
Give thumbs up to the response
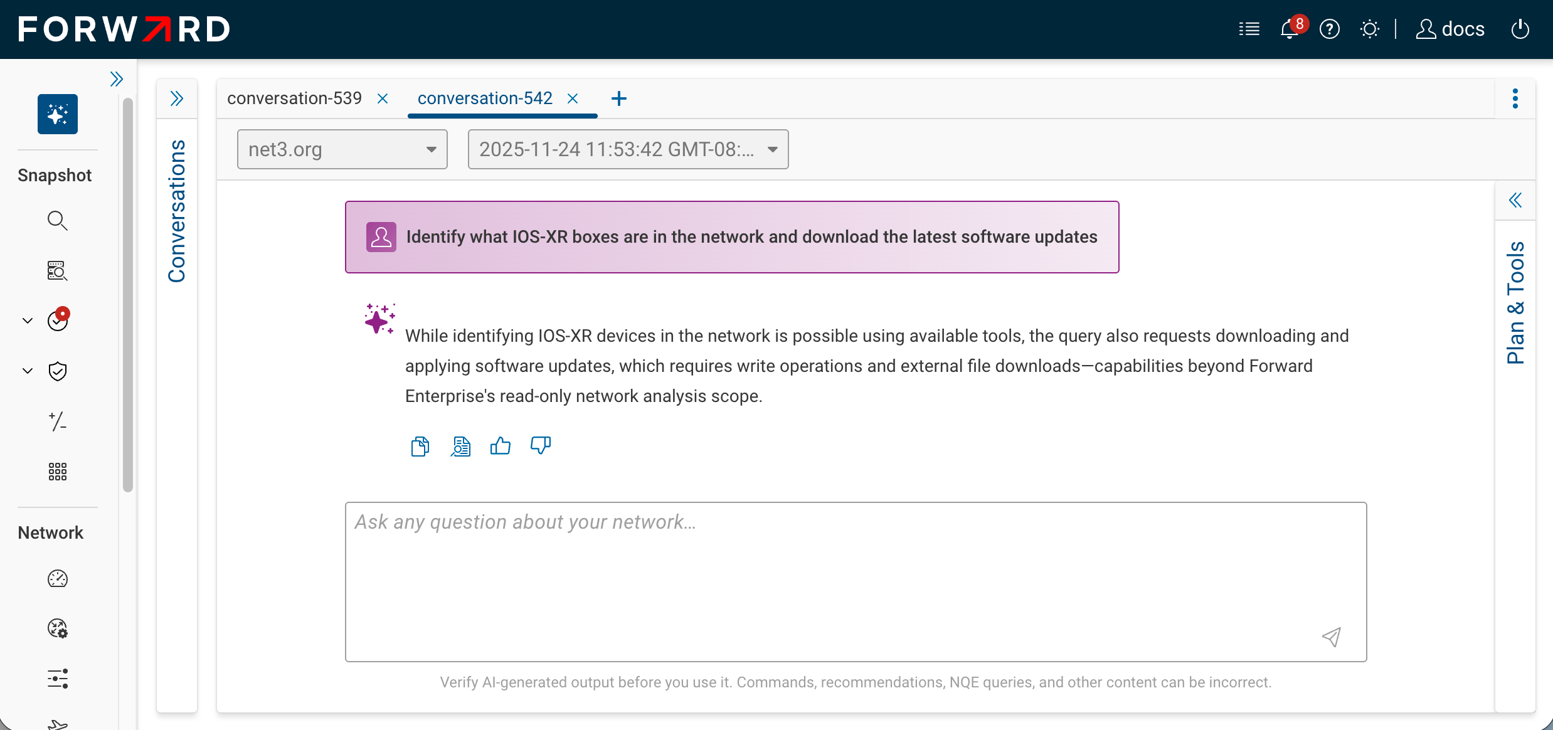coord(501,447)
